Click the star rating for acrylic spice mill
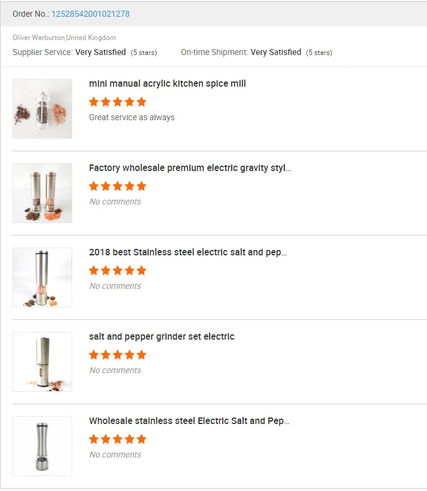Screen dimensions: 427x491 click(118, 102)
